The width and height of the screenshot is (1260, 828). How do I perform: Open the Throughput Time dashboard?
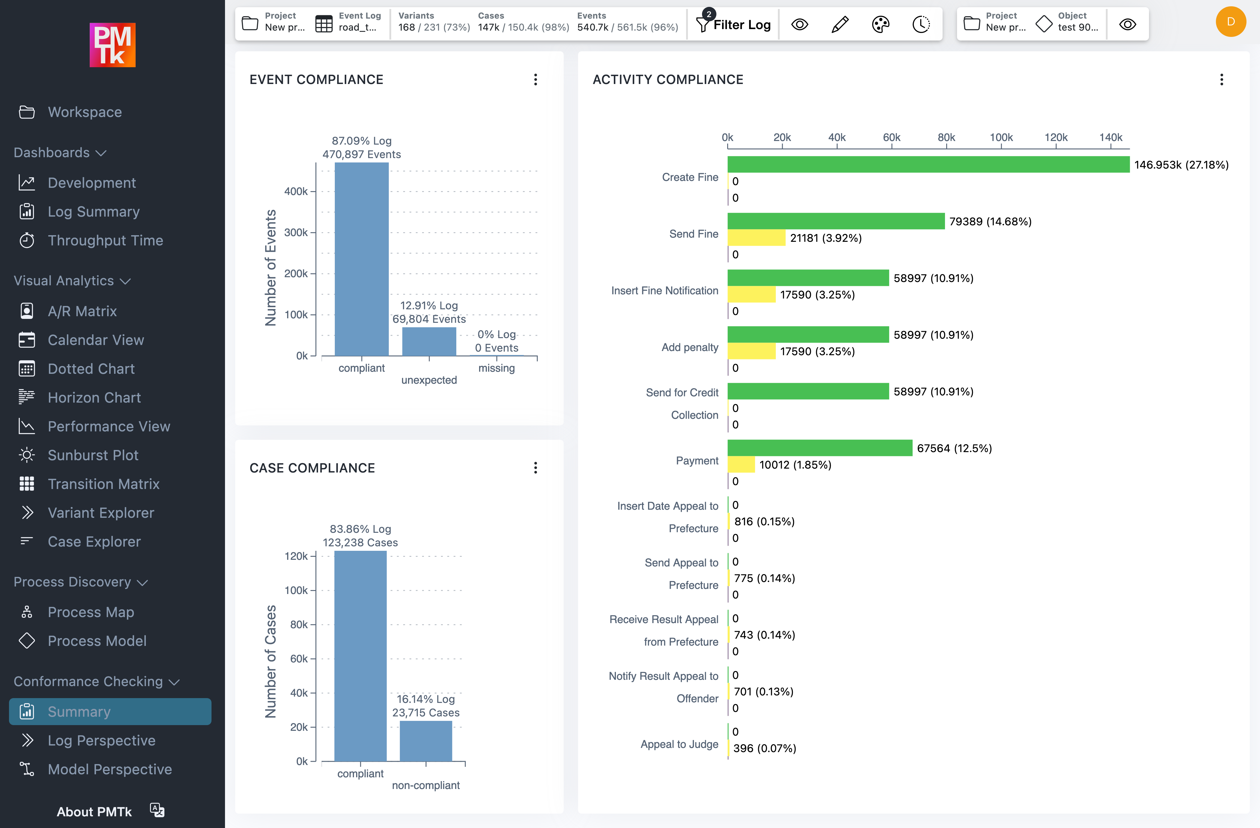105,240
